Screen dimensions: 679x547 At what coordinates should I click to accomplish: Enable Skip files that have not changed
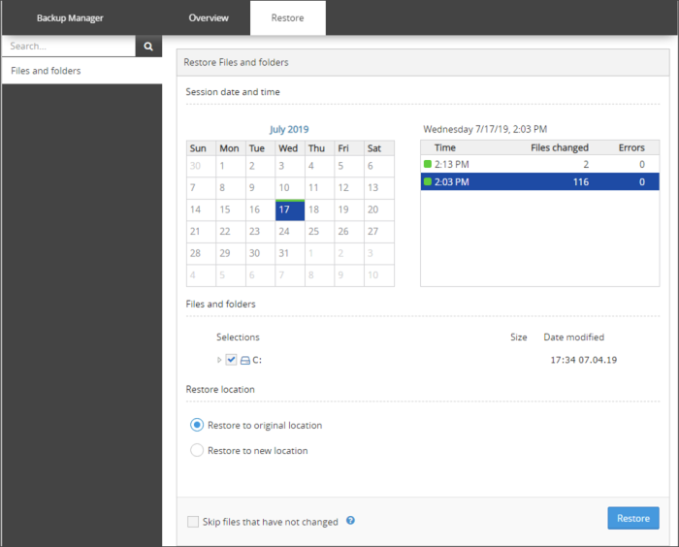pos(194,522)
